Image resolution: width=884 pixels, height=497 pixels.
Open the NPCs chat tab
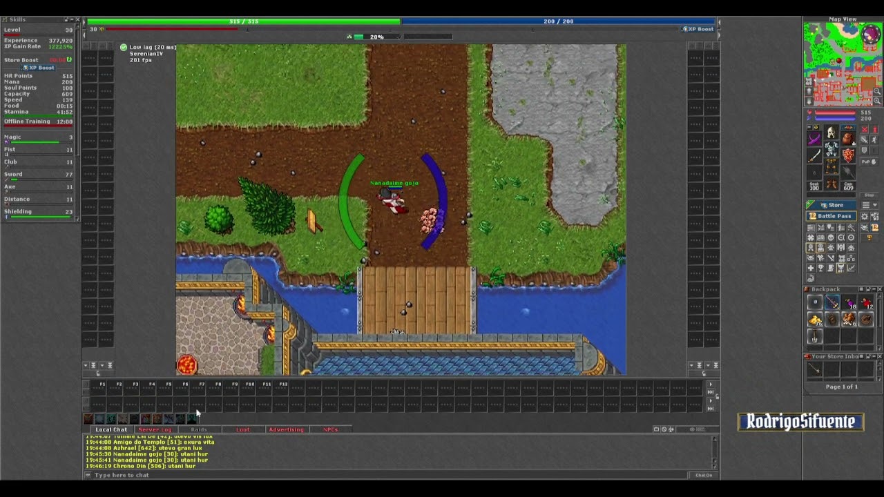330,429
